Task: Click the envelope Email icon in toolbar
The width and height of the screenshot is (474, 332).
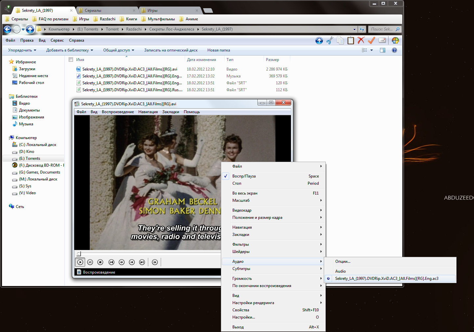Action: click(382, 40)
